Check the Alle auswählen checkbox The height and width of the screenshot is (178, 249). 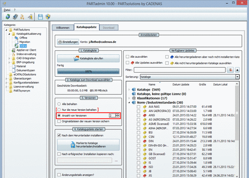click(127, 57)
